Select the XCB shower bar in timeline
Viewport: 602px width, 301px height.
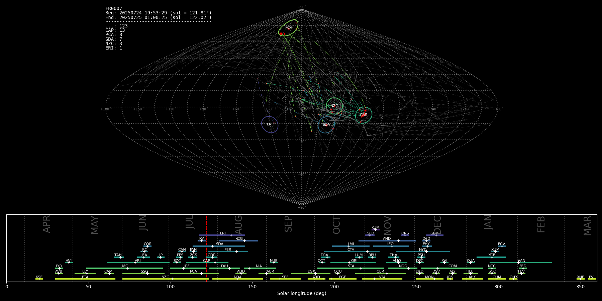(491, 257)
